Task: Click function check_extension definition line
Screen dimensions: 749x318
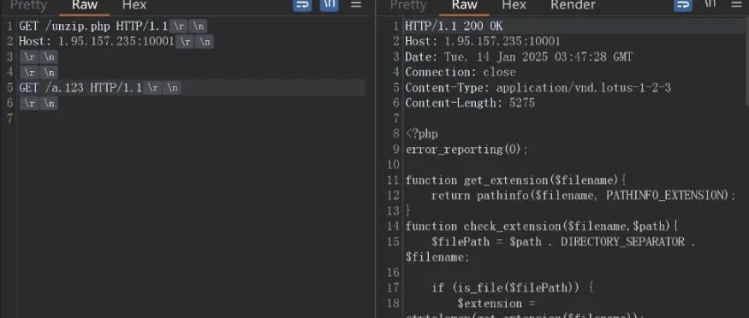Action: [x=542, y=226]
